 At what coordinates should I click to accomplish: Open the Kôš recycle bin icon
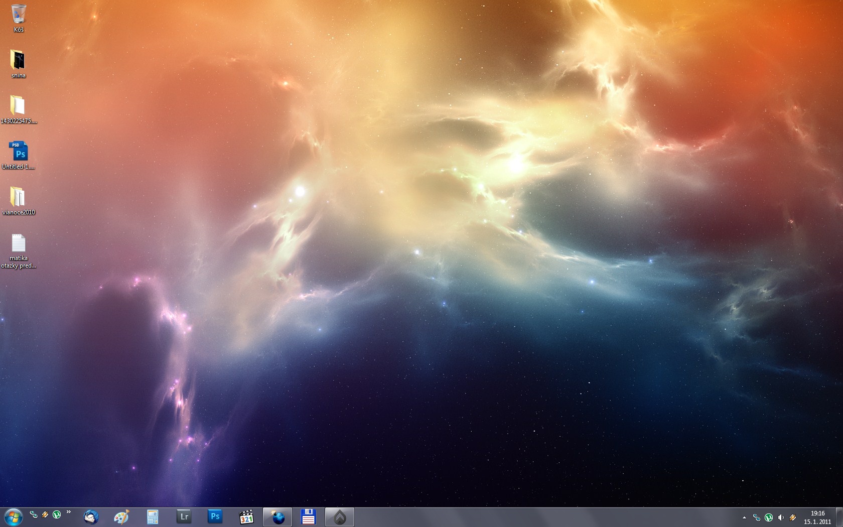[19, 18]
